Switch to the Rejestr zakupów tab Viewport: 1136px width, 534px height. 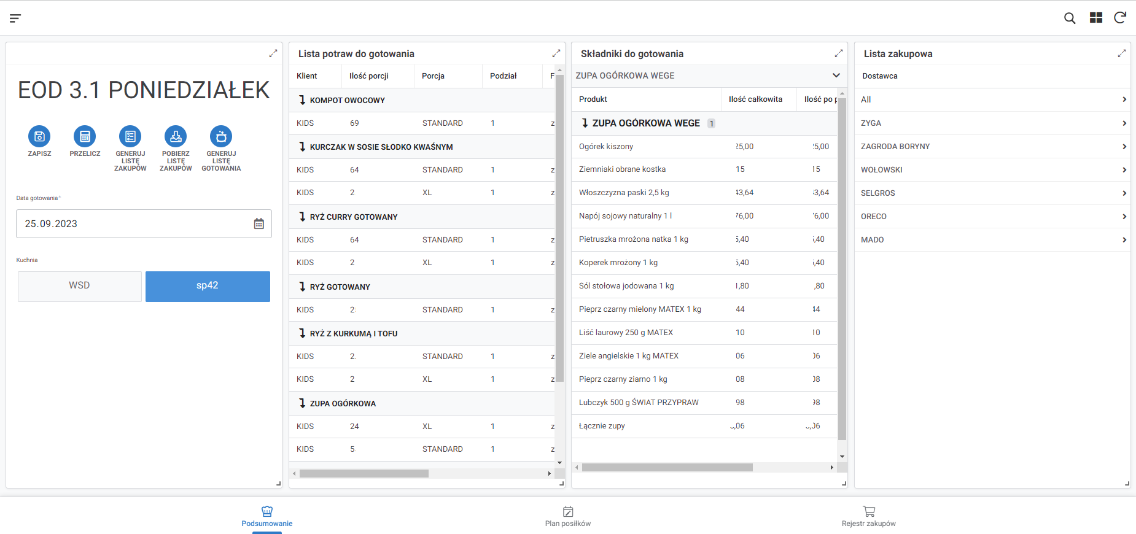coord(868,516)
